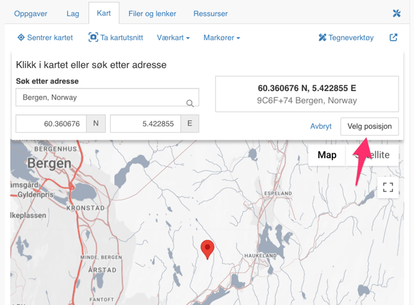Click the MINDE, BERGEN map label
Image resolution: width=414 pixels, height=305 pixels.
(101, 257)
